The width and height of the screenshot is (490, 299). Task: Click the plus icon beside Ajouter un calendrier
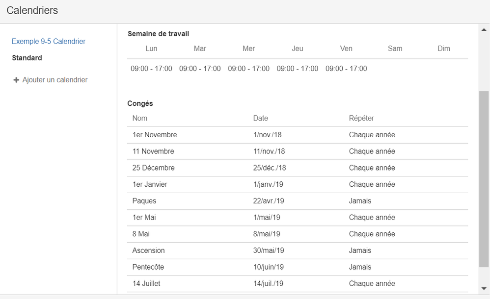point(16,80)
